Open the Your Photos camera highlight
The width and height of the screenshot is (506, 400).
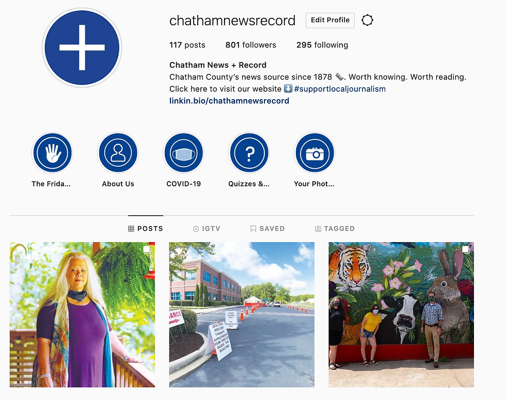point(314,153)
